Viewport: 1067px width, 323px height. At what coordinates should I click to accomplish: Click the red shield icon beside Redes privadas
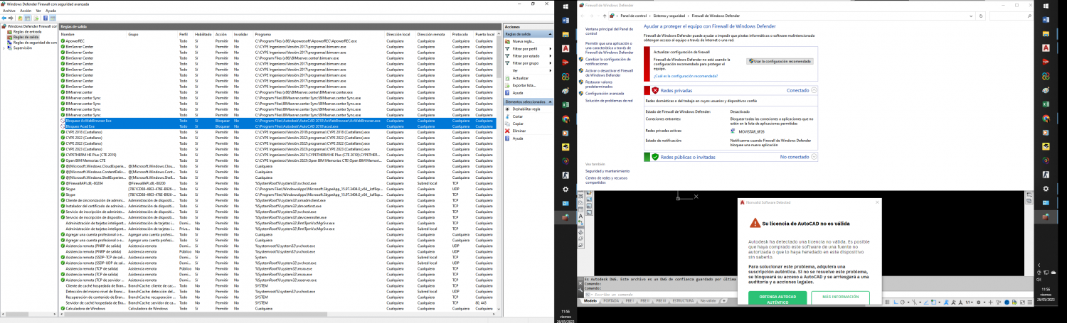655,90
